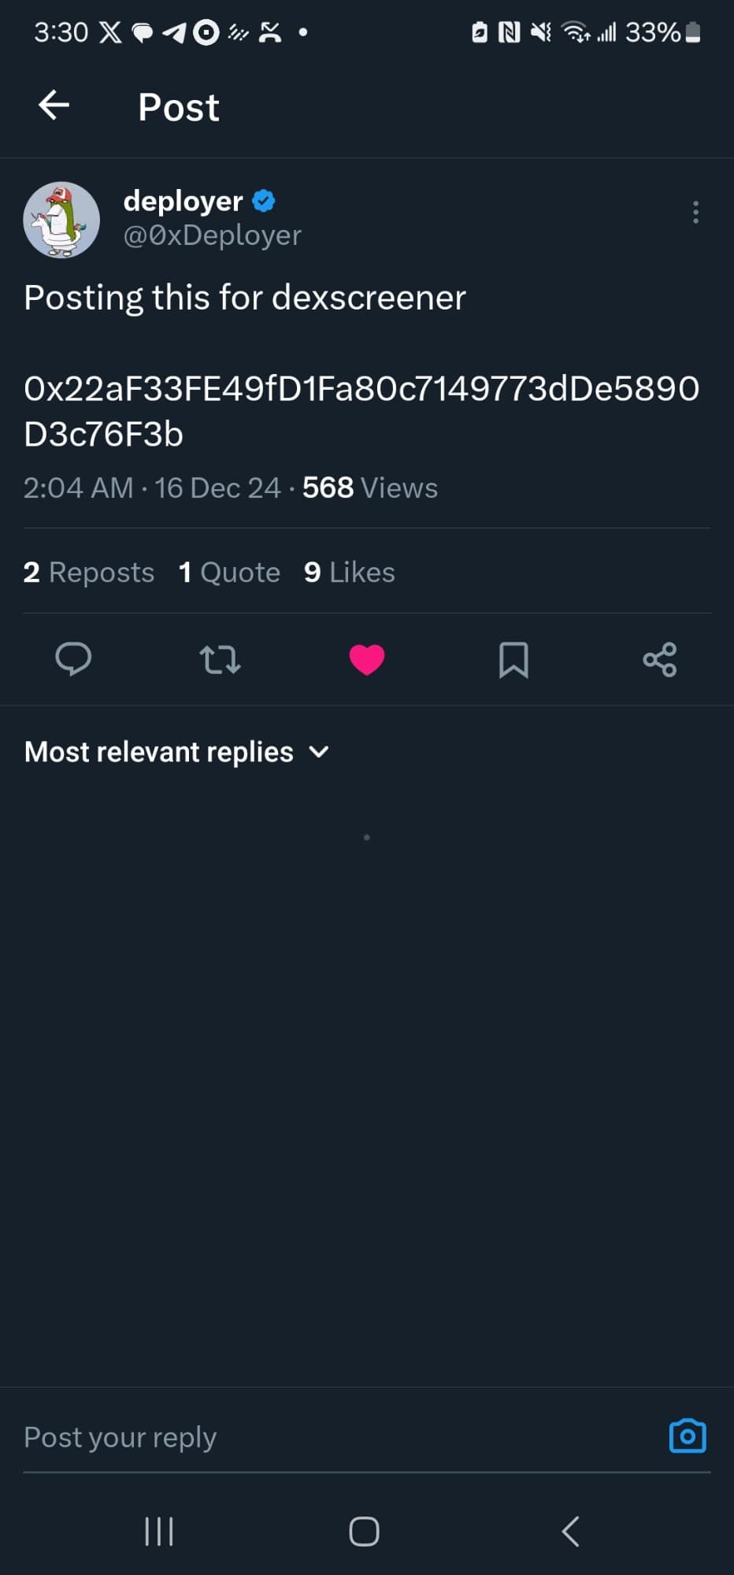This screenshot has height=1575, width=734.
Task: Open the camera icon in the reply bar
Action: [x=687, y=1436]
